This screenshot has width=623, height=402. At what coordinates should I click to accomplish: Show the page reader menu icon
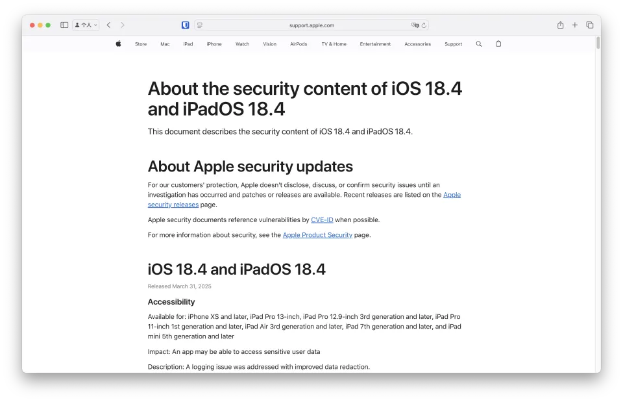click(x=200, y=25)
